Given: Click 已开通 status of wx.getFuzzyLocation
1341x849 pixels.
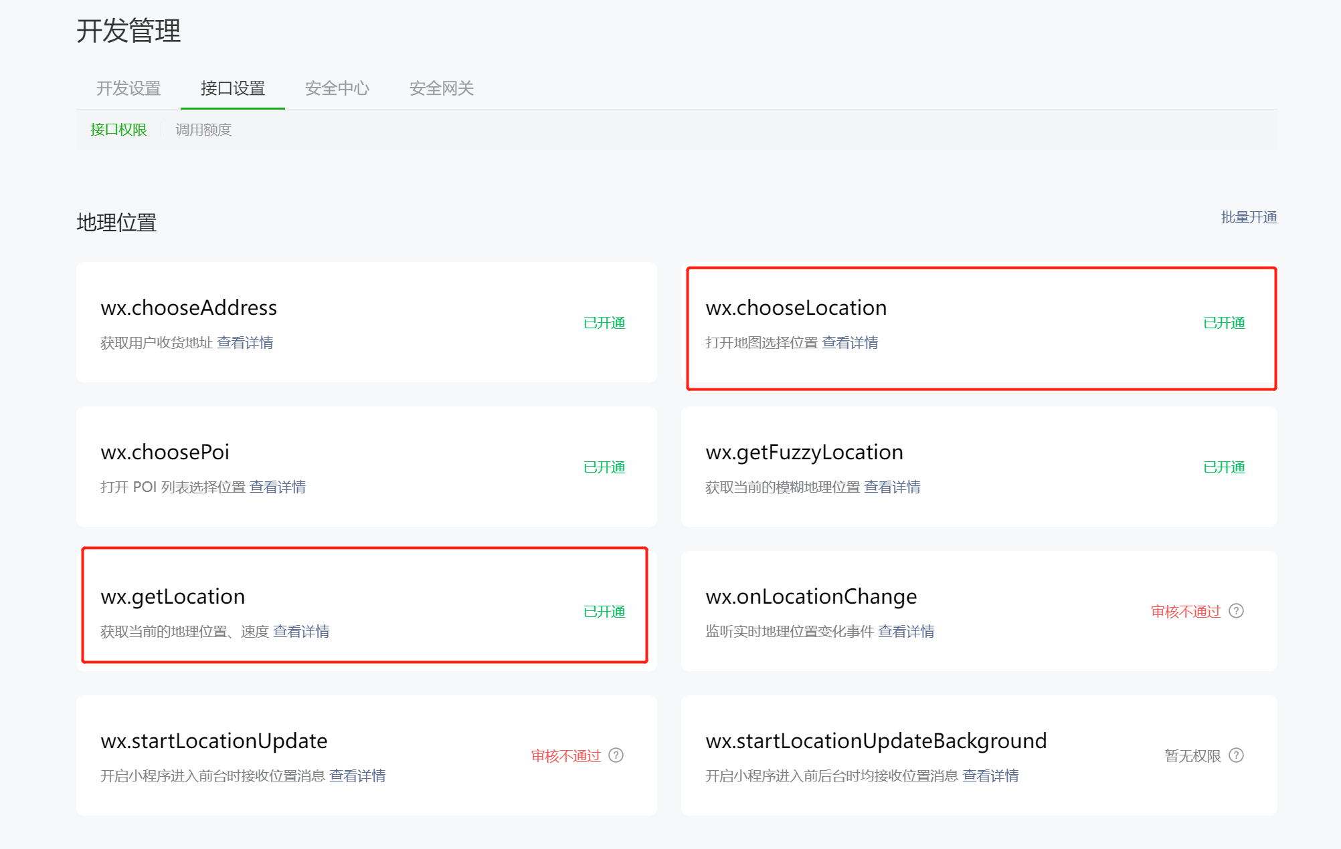Looking at the screenshot, I should pyautogui.click(x=1224, y=467).
